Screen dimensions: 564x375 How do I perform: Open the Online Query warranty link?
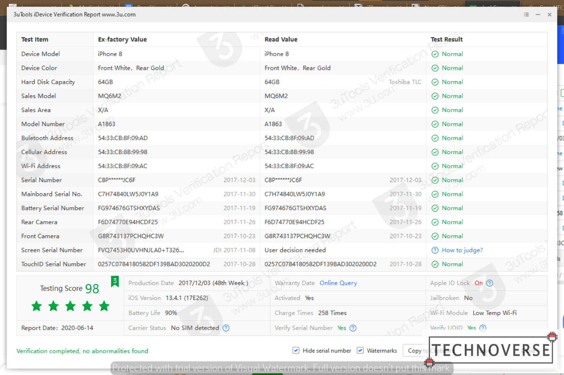tap(338, 283)
